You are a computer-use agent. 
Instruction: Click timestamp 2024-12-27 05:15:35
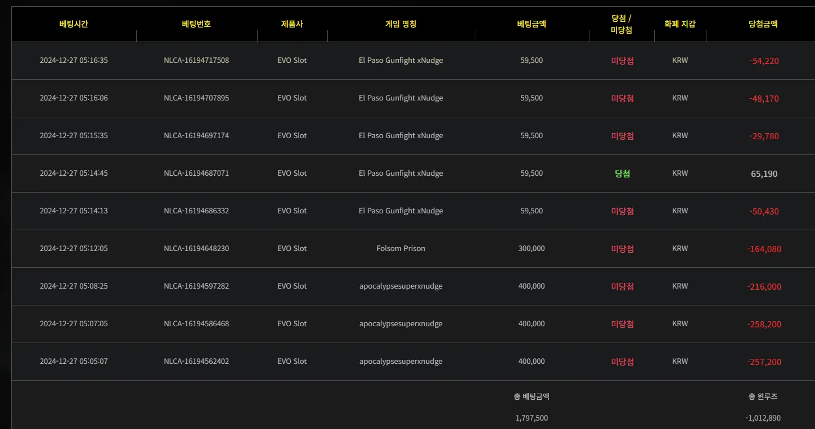pos(74,136)
